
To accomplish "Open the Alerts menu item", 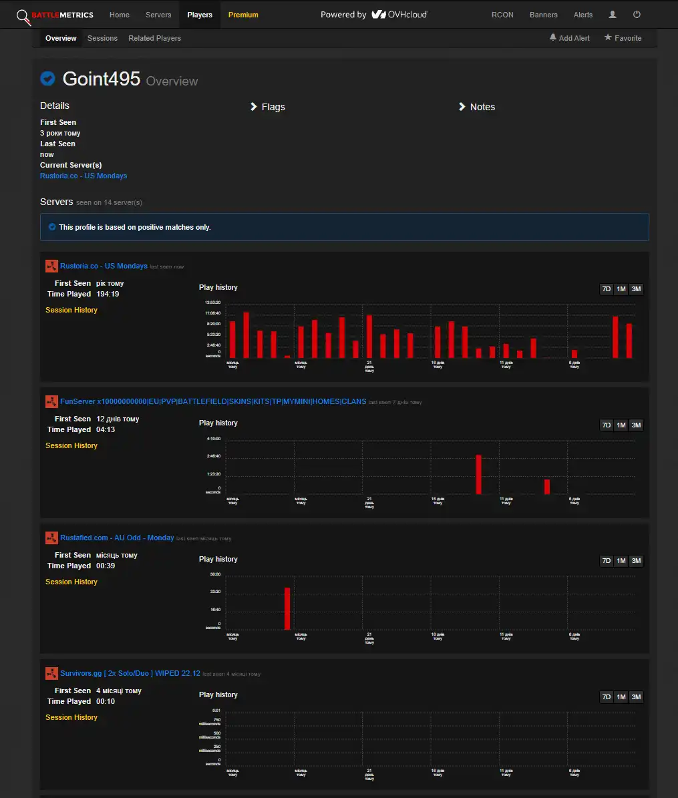I will pos(583,15).
